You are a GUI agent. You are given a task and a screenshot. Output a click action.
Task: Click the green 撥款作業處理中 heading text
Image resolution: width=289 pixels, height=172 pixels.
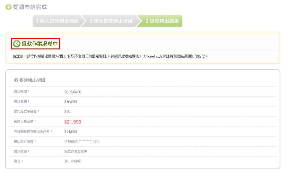pyautogui.click(x=39, y=44)
